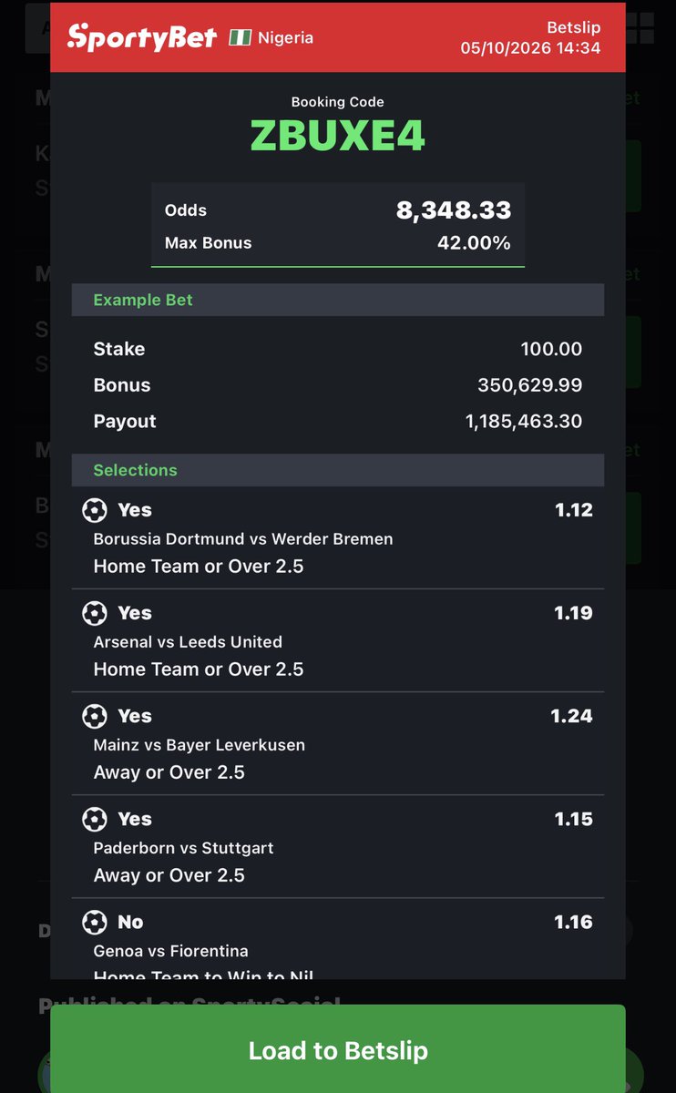Screen dimensions: 676x1093
Task: Tap soccer ball icon for Paderborn vs Stuttgart
Action: [95, 819]
